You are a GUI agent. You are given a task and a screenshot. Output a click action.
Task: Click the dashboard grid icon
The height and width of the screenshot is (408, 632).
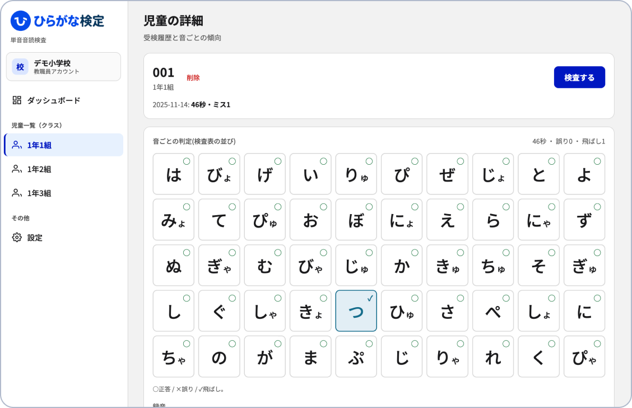[x=17, y=100]
